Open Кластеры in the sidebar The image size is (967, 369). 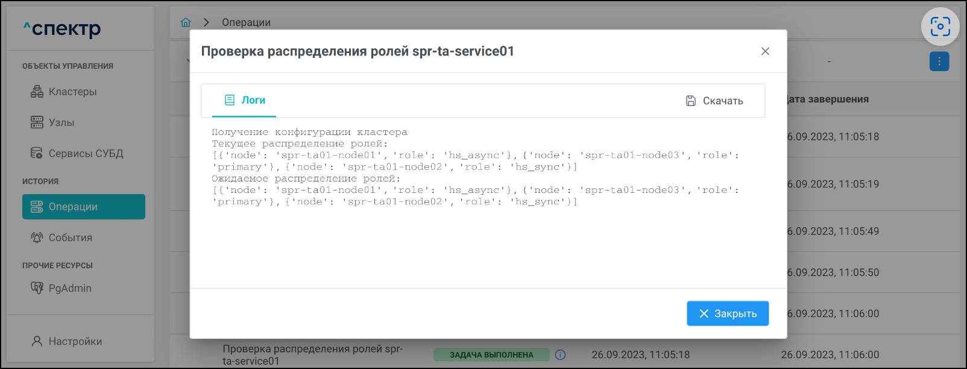point(72,92)
